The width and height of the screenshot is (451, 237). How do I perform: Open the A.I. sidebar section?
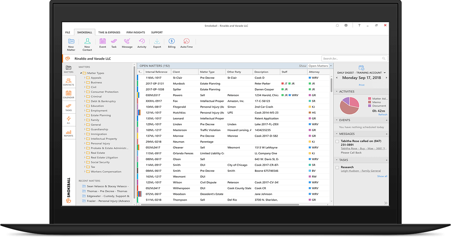pyautogui.click(x=69, y=120)
